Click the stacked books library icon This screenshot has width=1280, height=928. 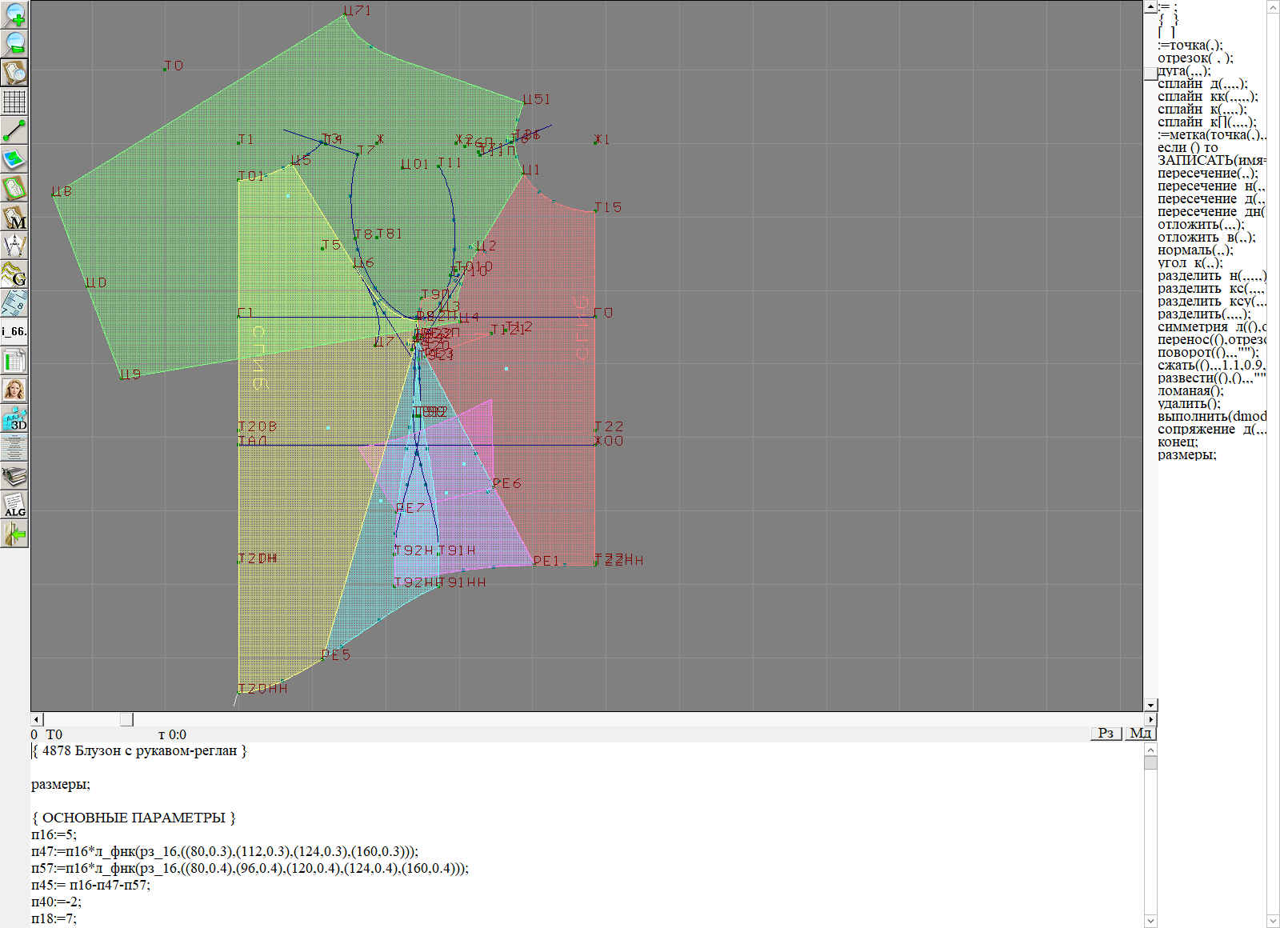(x=14, y=477)
